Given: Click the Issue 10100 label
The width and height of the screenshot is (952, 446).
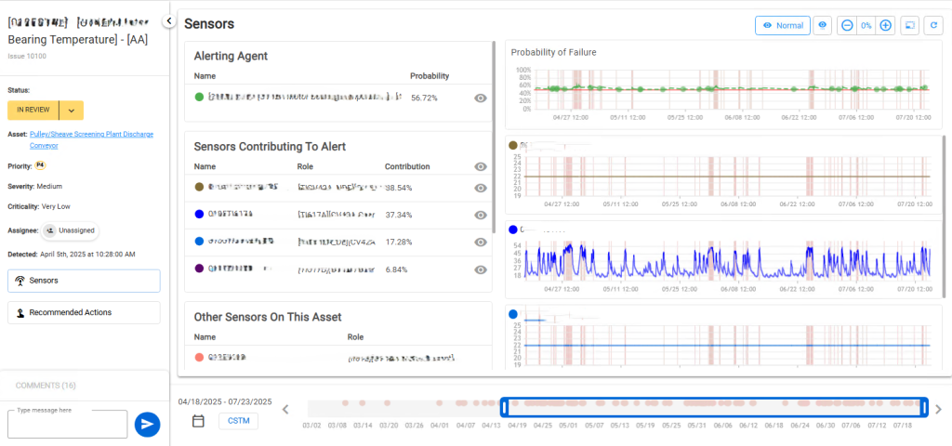Looking at the screenshot, I should [x=27, y=56].
